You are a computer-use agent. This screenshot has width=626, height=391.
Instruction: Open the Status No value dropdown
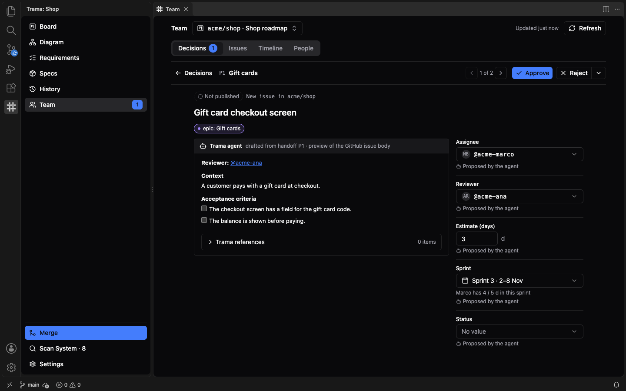519,331
